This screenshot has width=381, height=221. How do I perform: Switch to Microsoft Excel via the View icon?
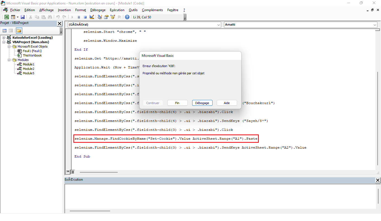coord(6,17)
